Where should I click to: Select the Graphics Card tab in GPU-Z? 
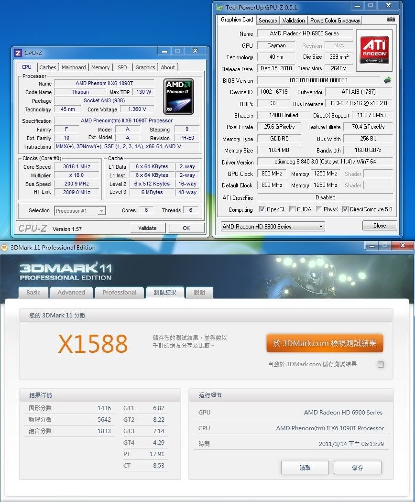click(x=237, y=20)
